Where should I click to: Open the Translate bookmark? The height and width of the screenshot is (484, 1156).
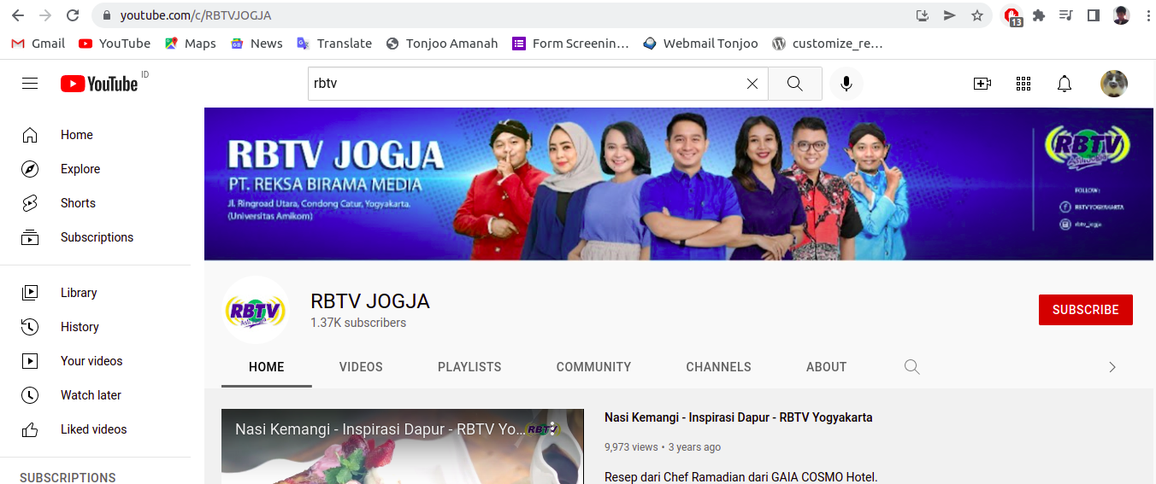tap(334, 44)
